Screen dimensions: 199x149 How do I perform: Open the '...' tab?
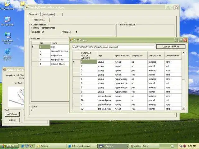[59, 15]
